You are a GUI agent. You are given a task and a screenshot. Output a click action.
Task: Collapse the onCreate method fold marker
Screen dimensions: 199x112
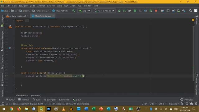coord(14,48)
